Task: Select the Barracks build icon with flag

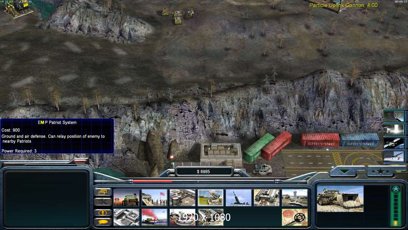Action: 155,198
